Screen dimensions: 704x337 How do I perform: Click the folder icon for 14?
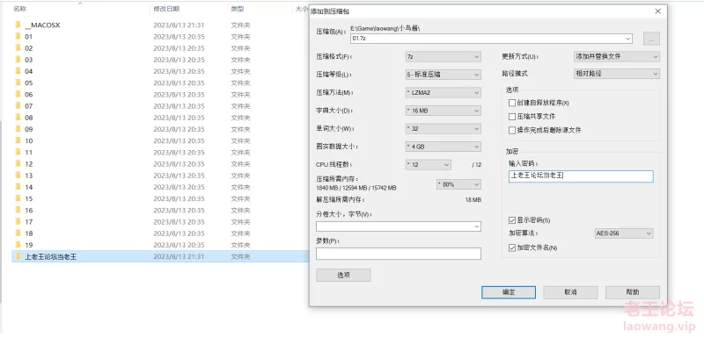coord(18,187)
